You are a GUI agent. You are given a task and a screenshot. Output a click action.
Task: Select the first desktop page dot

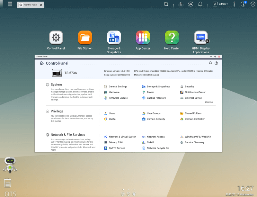(x=123, y=190)
